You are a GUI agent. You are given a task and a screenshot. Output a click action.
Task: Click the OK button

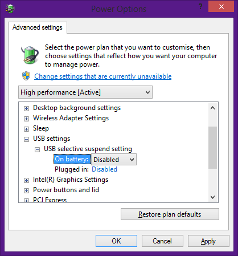116,241
